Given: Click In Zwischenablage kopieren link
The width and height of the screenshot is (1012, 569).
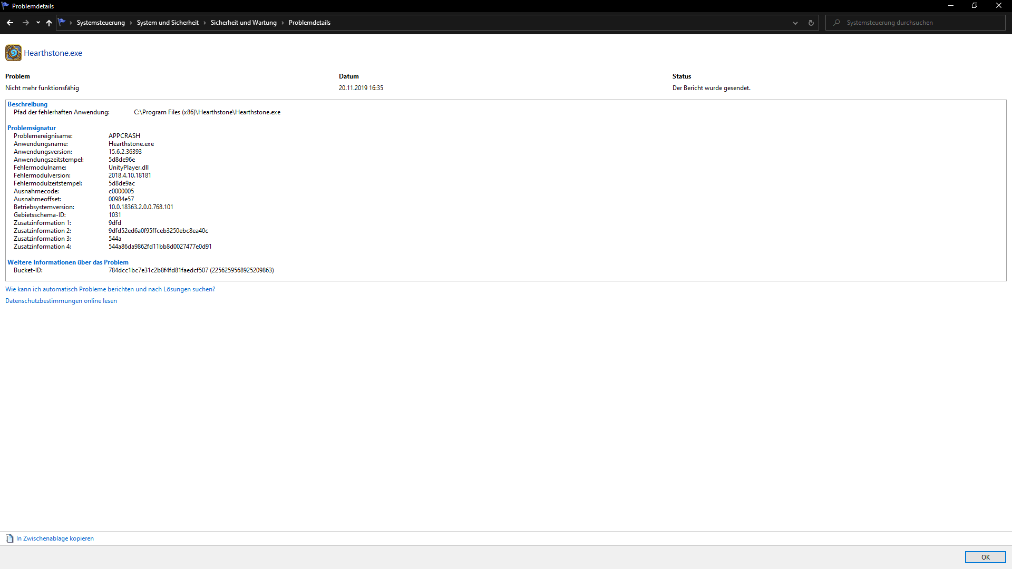Looking at the screenshot, I should [x=55, y=538].
